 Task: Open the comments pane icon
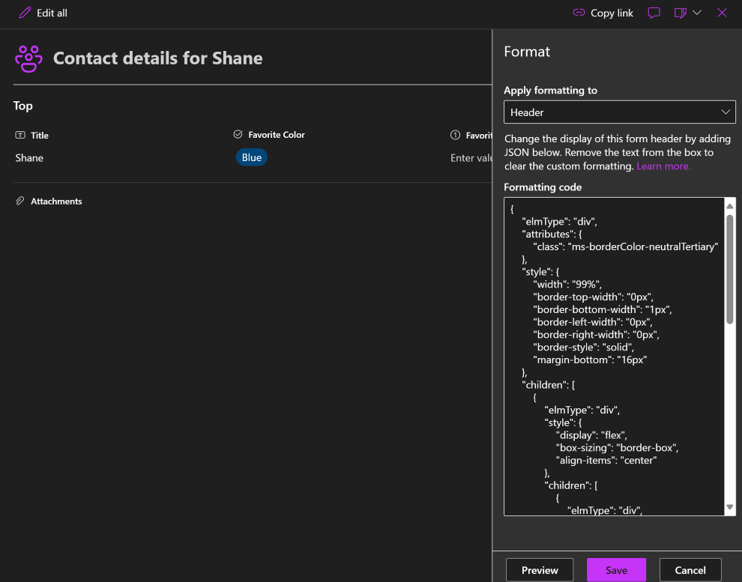pyautogui.click(x=654, y=13)
